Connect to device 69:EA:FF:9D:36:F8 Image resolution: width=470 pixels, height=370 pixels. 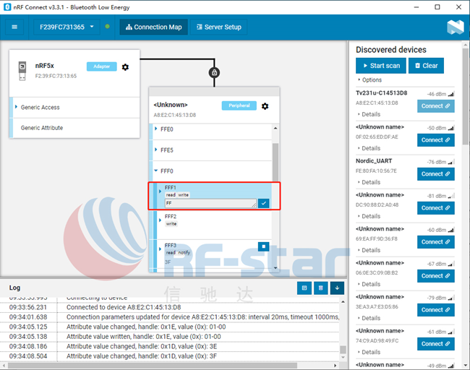[435, 242]
